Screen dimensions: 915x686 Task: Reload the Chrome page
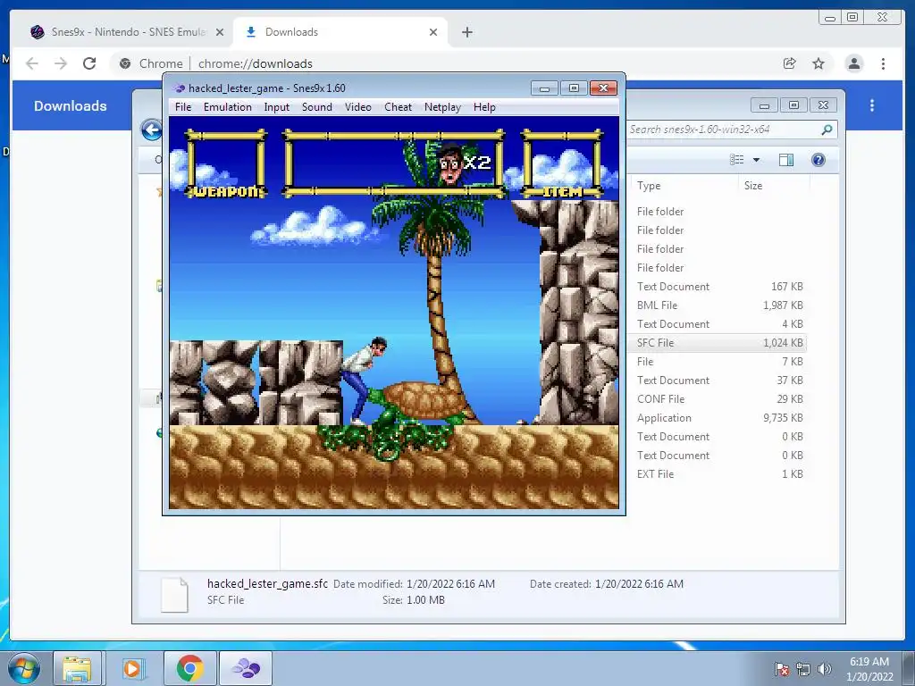[x=89, y=63]
